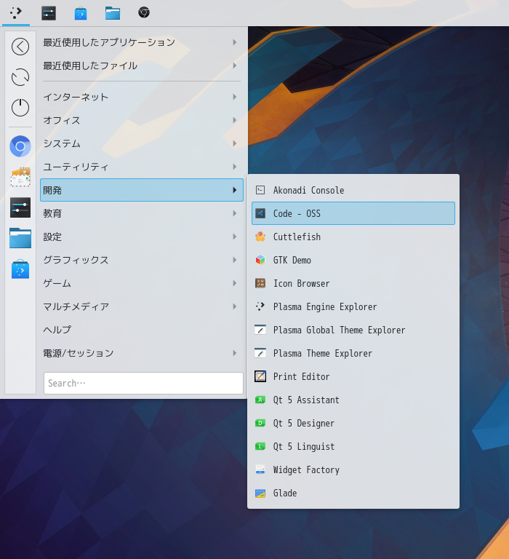Click the Qt 5 Assistant icon
Image resolution: width=509 pixels, height=559 pixels.
coord(260,400)
